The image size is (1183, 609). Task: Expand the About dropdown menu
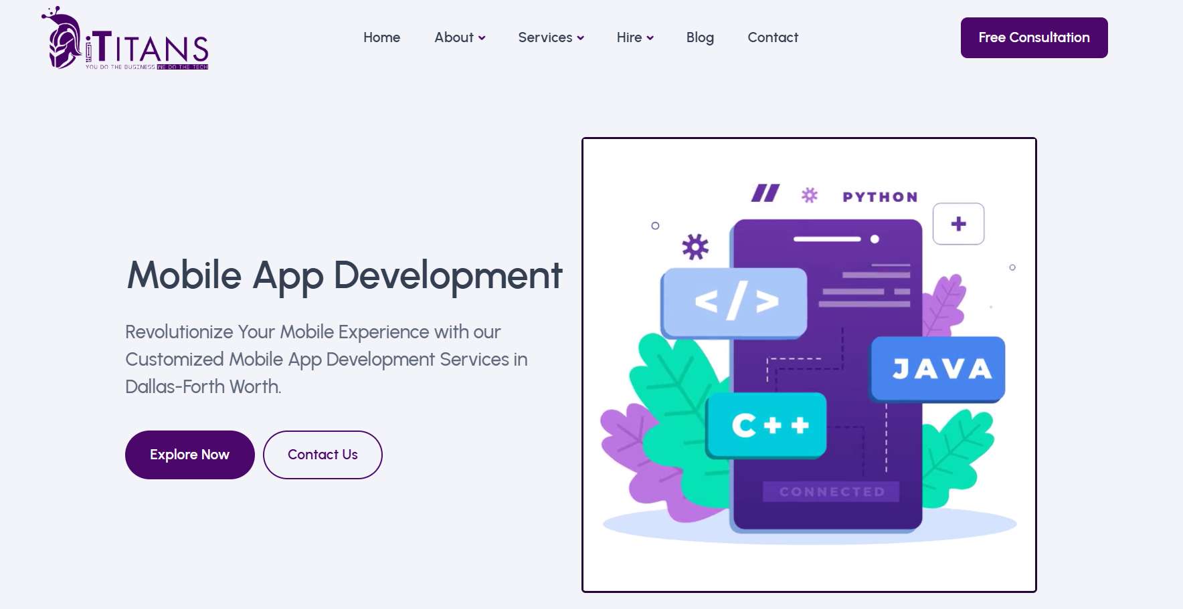[x=460, y=37]
